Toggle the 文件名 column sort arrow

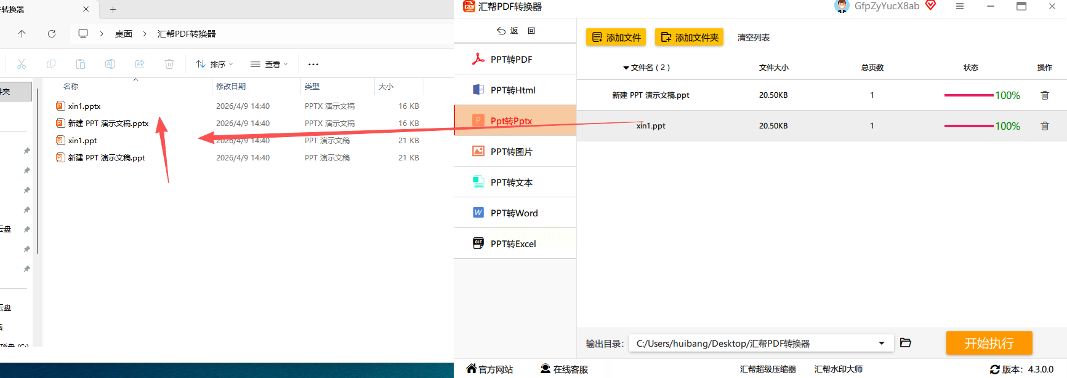pyautogui.click(x=626, y=68)
